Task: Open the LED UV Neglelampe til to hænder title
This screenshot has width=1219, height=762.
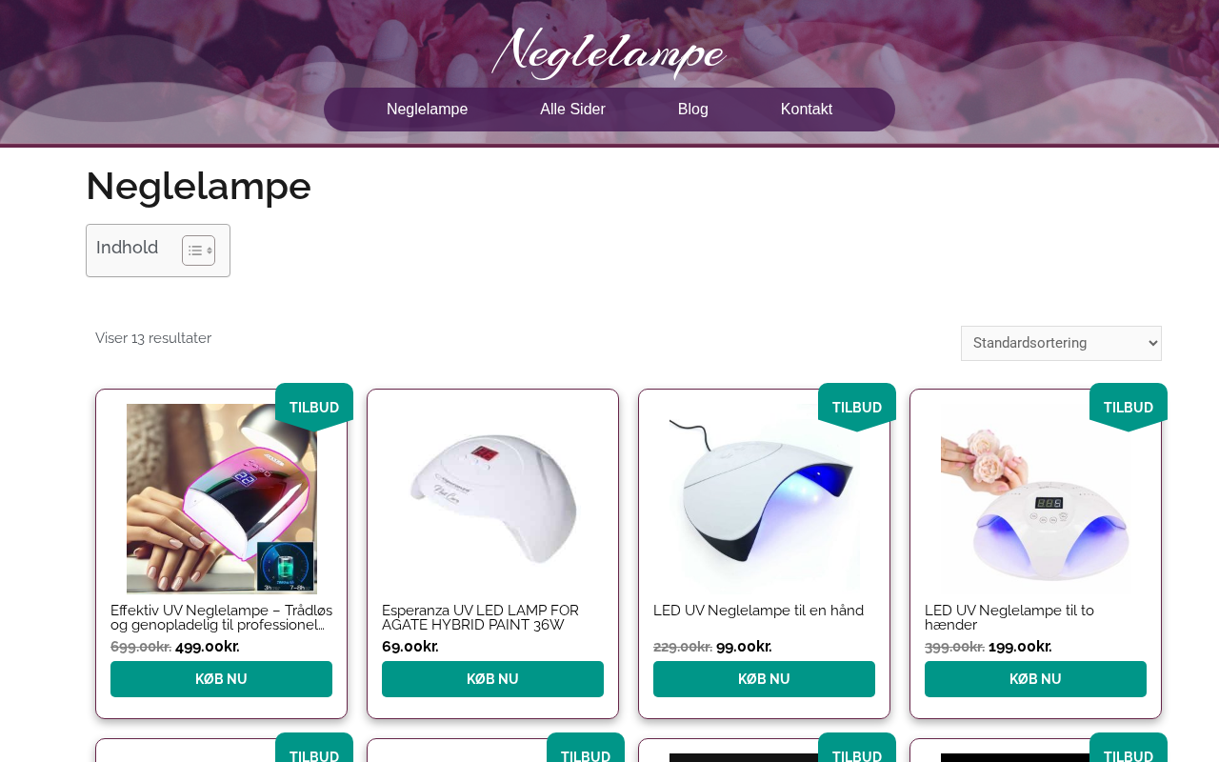Action: coord(1009,617)
